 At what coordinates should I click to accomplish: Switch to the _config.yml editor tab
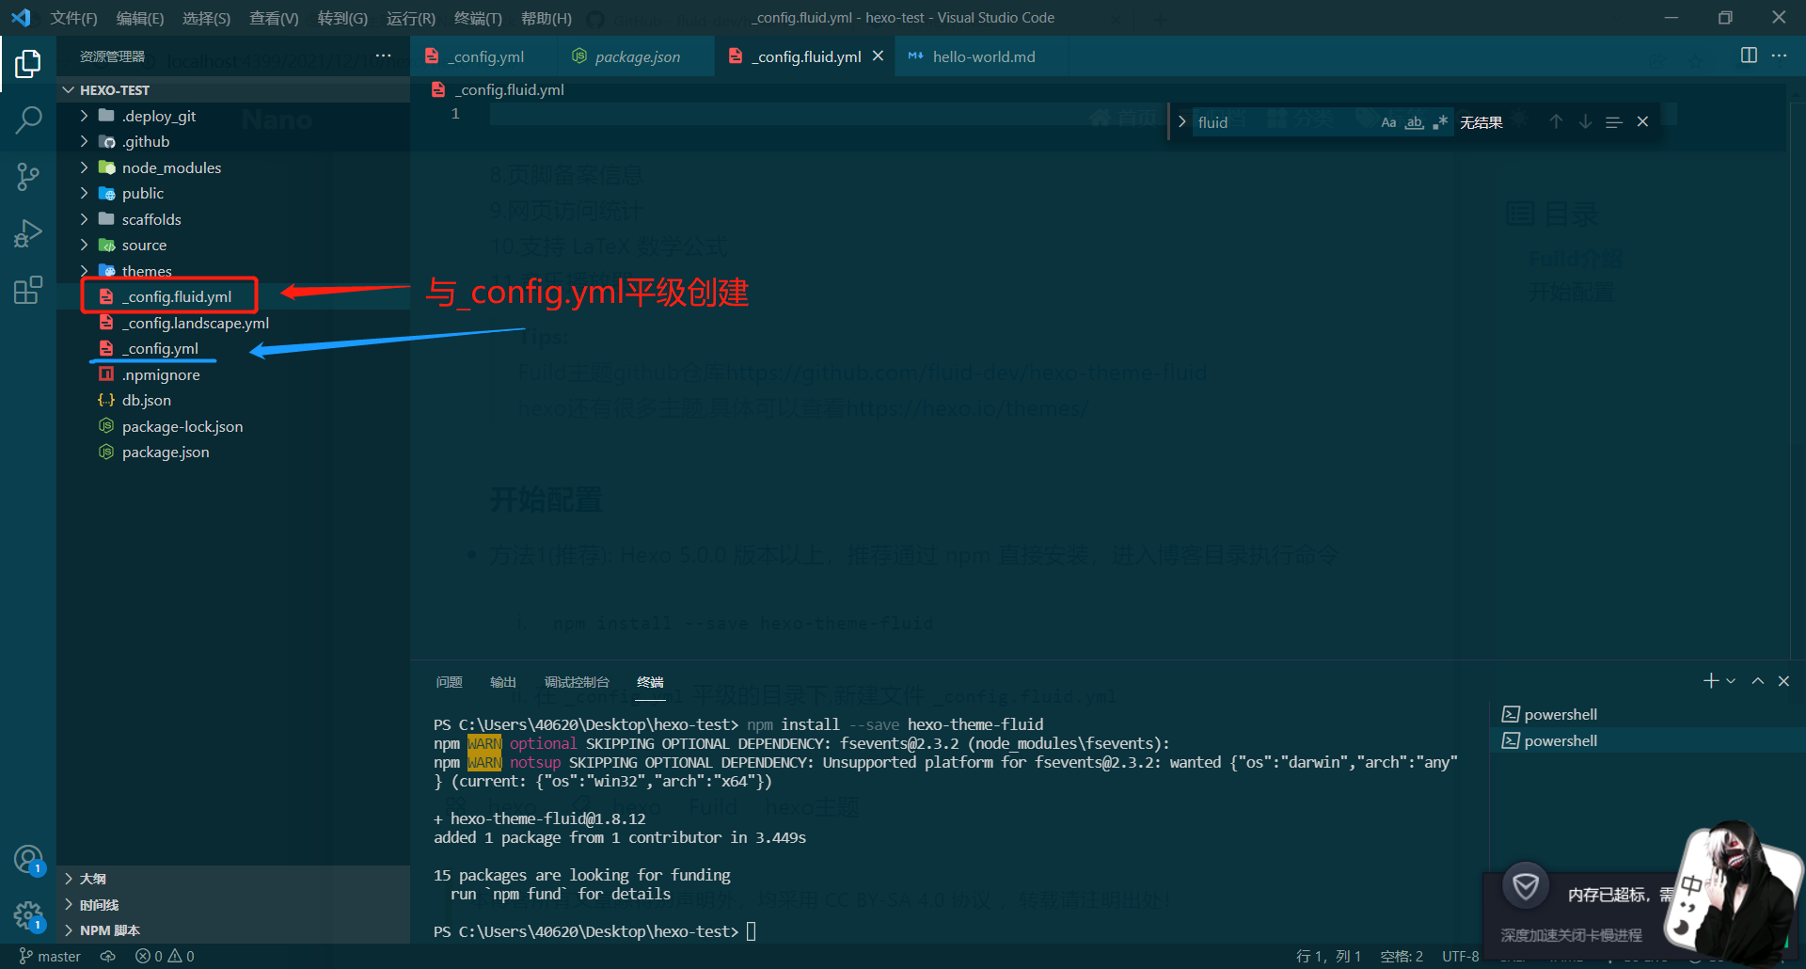(x=483, y=56)
